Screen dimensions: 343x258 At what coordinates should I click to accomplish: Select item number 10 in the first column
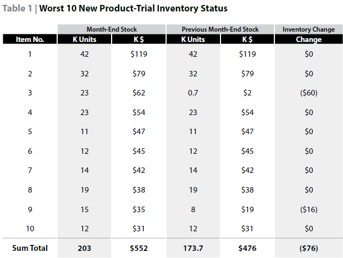point(30,229)
